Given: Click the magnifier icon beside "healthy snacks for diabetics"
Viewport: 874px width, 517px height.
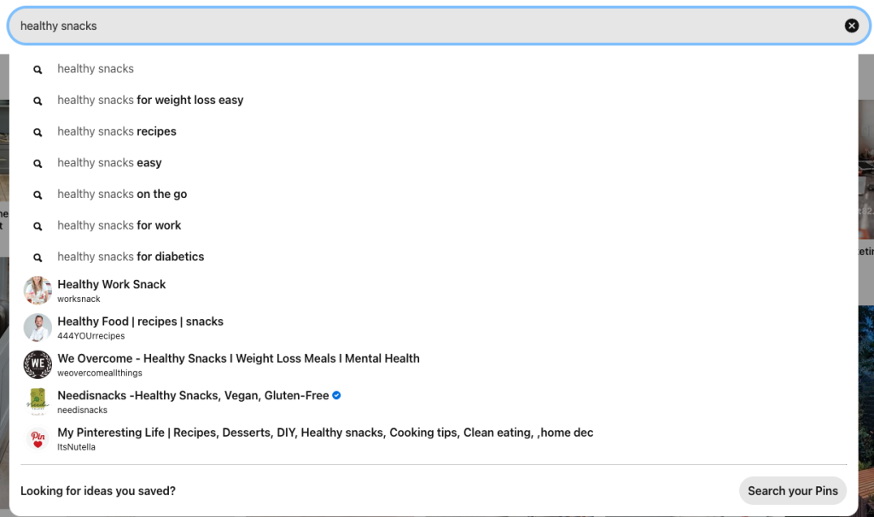Looking at the screenshot, I should pyautogui.click(x=38, y=257).
